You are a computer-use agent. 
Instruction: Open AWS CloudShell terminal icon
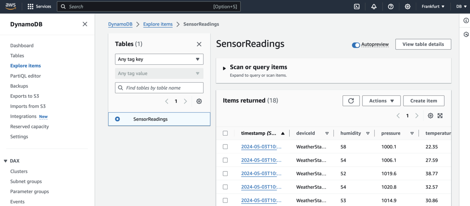click(x=357, y=7)
